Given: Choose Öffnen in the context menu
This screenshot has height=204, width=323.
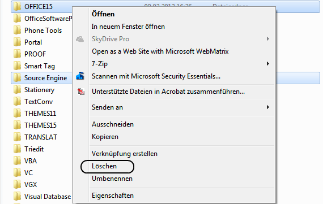Looking at the screenshot, I should click(103, 14).
